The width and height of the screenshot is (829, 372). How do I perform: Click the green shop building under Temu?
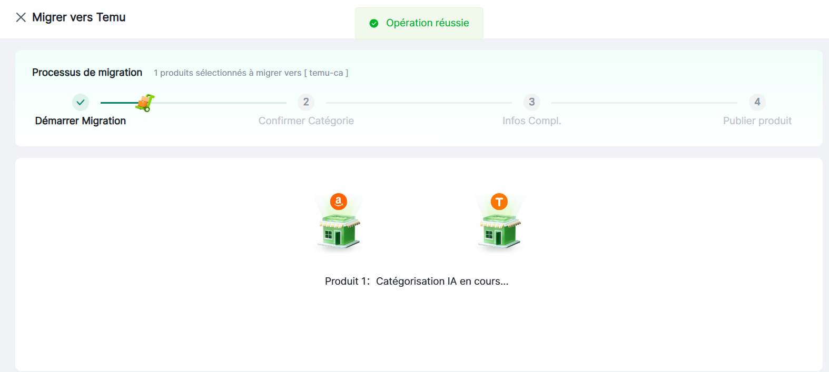(x=499, y=230)
